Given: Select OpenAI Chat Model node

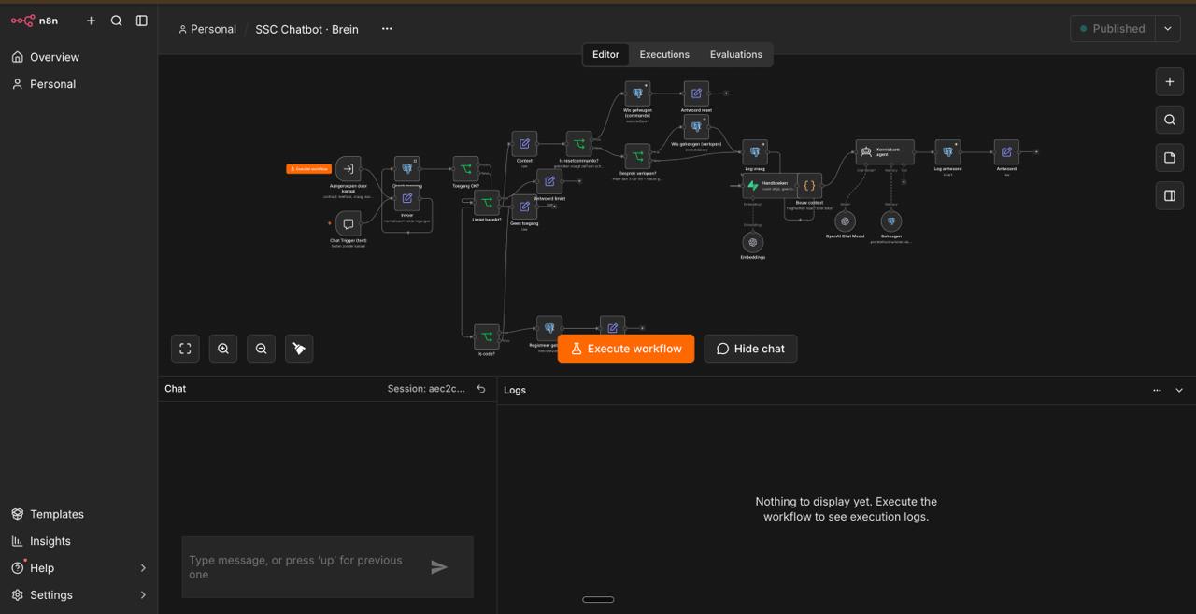Looking at the screenshot, I should [x=845, y=221].
